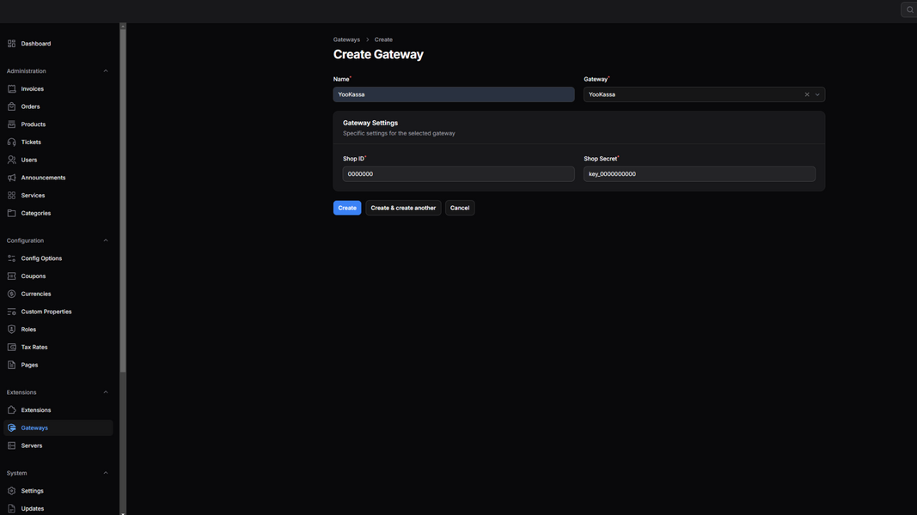Click into the Shop ID field
Viewport: 917px width, 515px height.
coord(459,174)
